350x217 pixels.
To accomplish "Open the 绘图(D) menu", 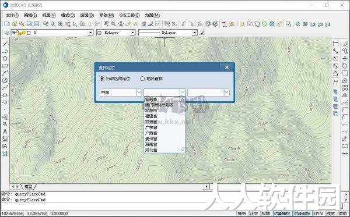I will [87, 15].
